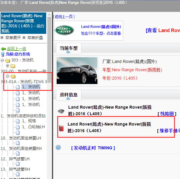Open the 线路图 link
Image resolution: width=180 pixels, height=179 pixels.
tap(167, 114)
